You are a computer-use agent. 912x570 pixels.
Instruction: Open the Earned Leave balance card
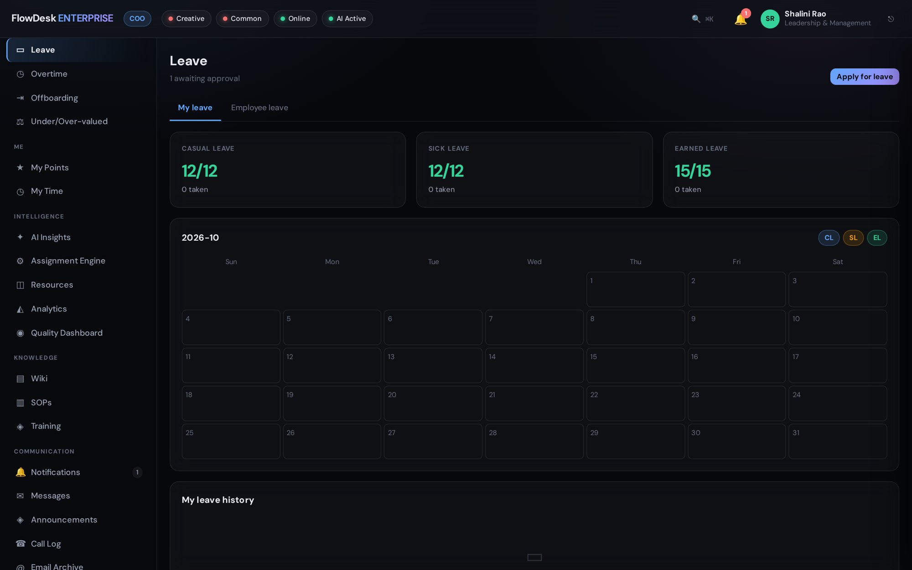tap(781, 170)
